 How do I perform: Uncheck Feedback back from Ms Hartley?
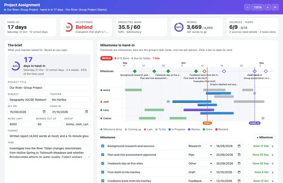tap(103, 181)
